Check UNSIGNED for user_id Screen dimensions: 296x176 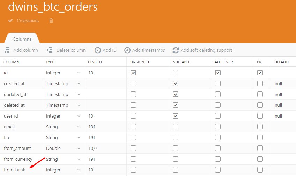[x=133, y=116]
